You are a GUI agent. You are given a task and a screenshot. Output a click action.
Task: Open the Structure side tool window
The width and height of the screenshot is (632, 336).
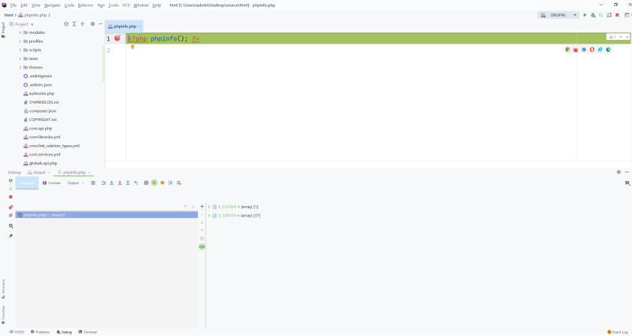3,289
